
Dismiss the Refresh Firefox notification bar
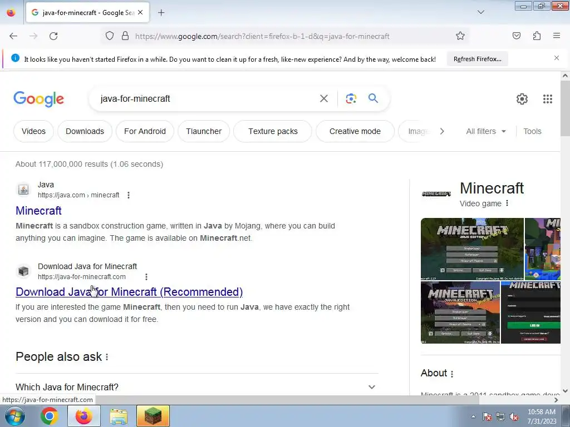[x=557, y=58]
